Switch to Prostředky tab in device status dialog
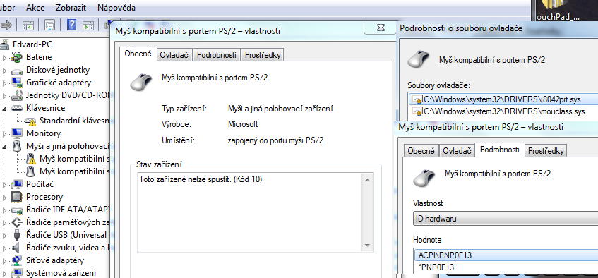This screenshot has width=598, height=278. click(263, 55)
